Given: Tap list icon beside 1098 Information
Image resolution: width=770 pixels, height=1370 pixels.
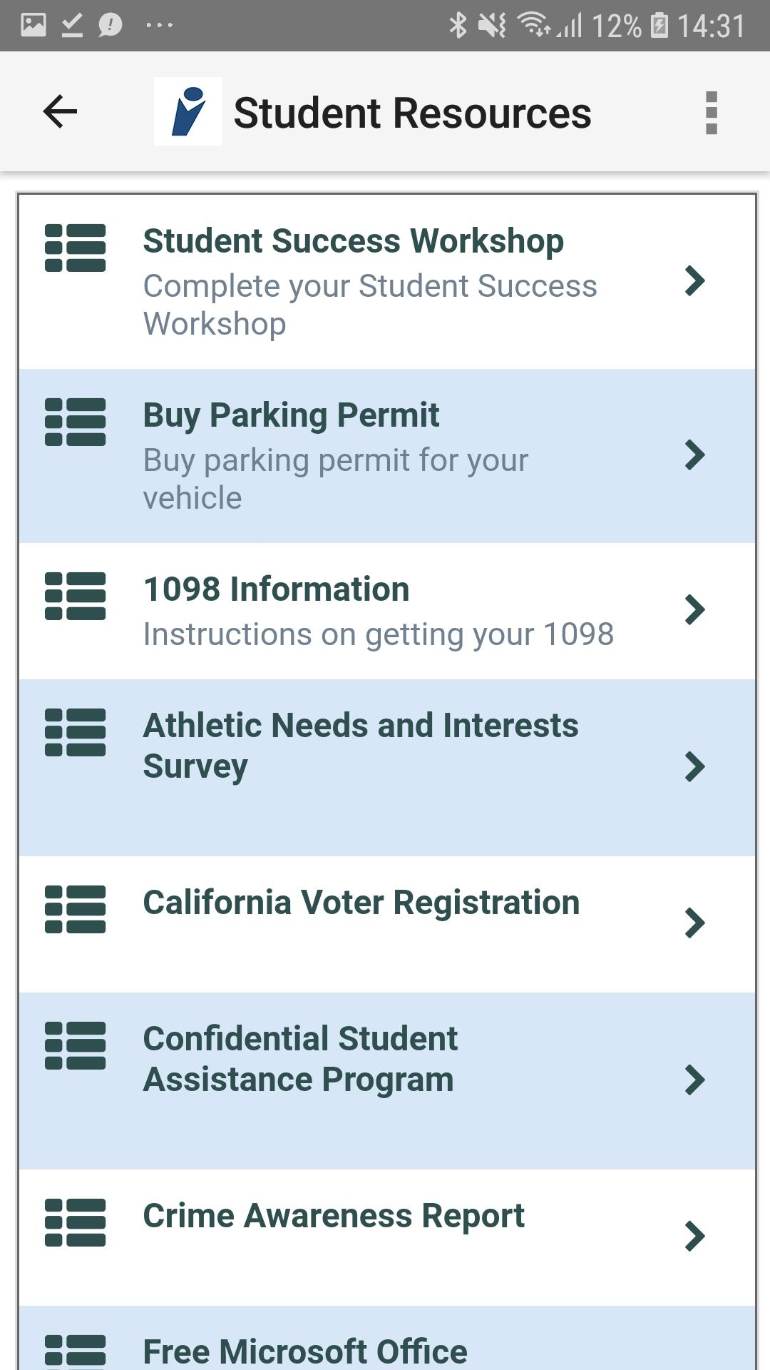Looking at the screenshot, I should pyautogui.click(x=75, y=596).
